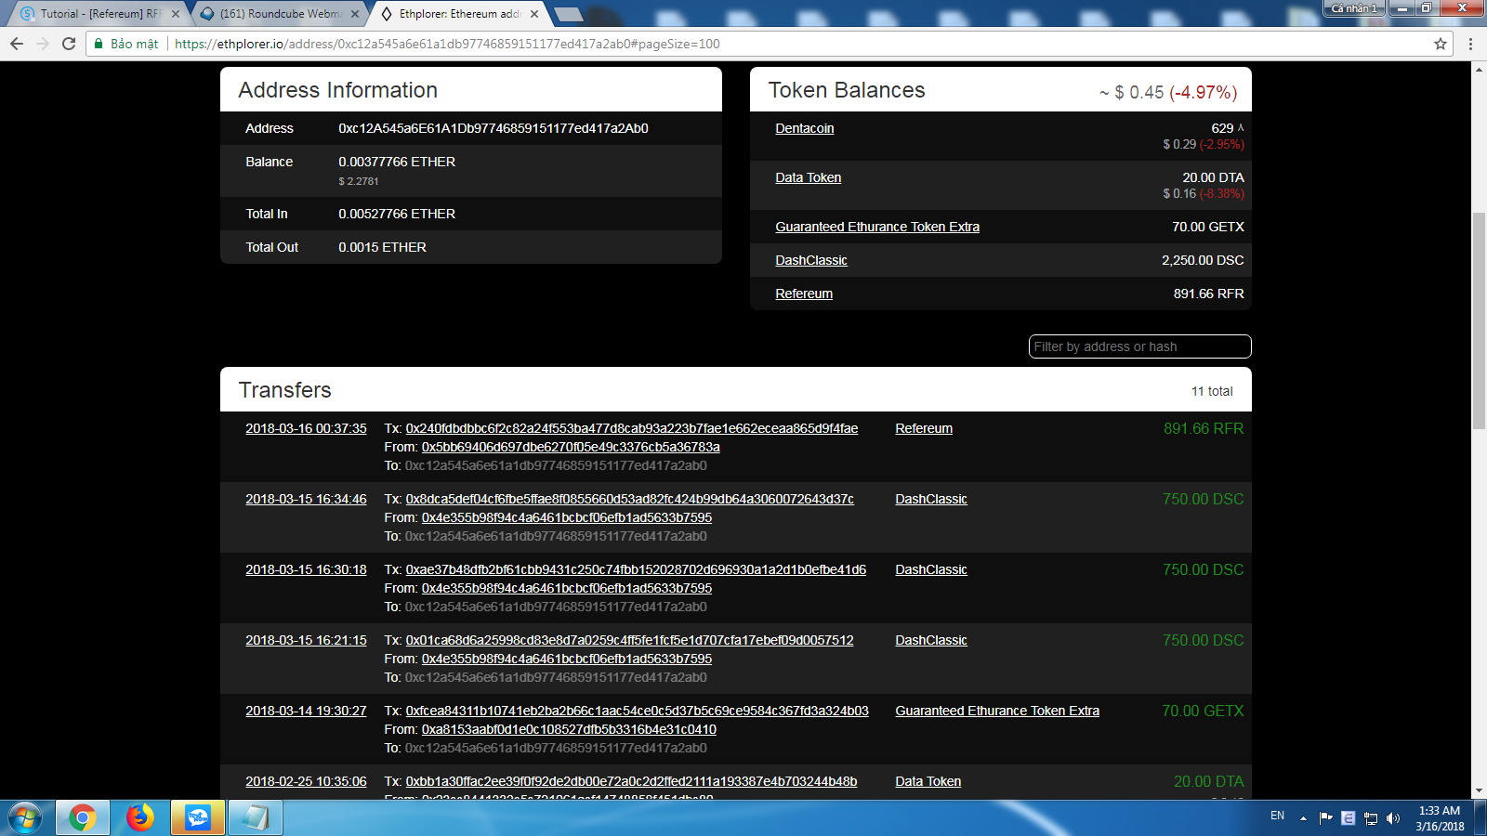
Task: Click the browser address bar URL
Action: 447,44
